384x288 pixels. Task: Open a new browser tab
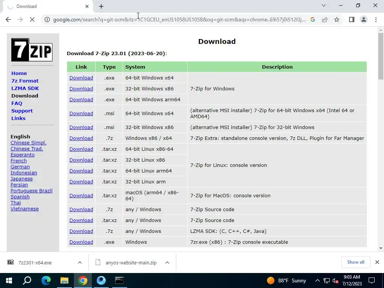coord(101,6)
